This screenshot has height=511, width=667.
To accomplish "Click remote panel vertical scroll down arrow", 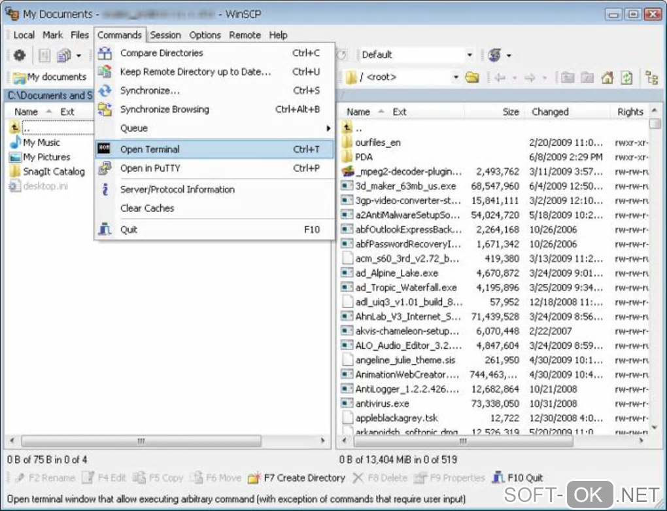I will pos(655,427).
